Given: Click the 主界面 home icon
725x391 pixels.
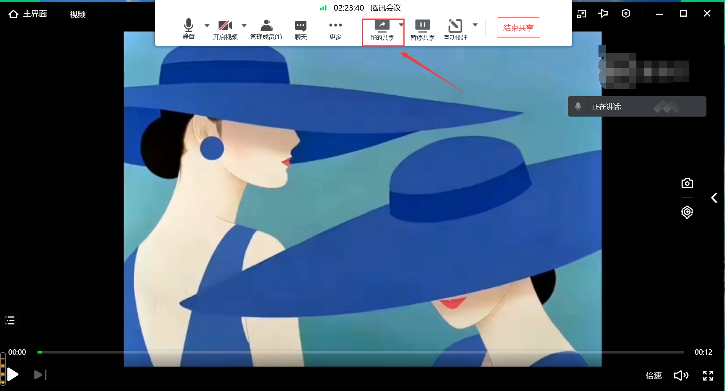Looking at the screenshot, I should point(14,14).
